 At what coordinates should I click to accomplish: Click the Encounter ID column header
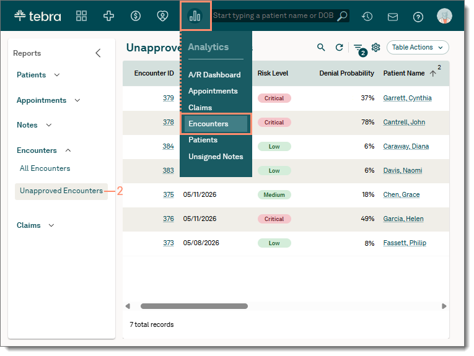(x=154, y=74)
